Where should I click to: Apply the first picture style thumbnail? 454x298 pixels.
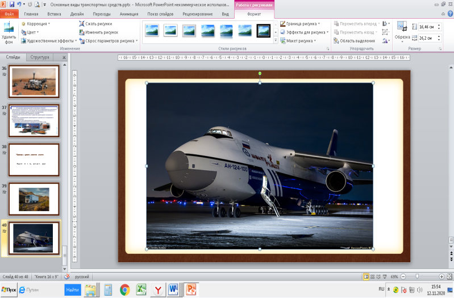pyautogui.click(x=152, y=31)
